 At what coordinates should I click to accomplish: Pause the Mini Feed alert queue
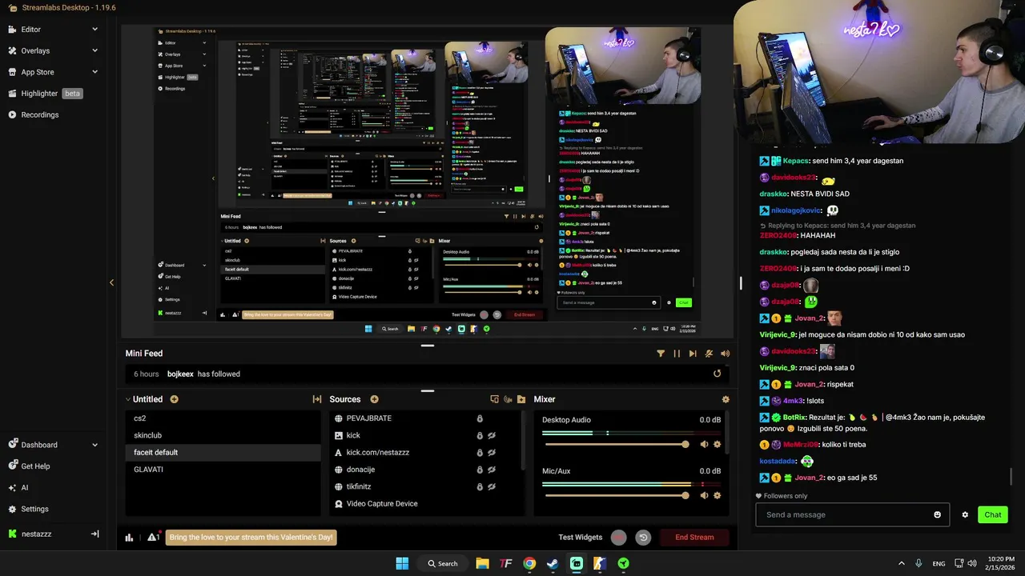coord(677,354)
